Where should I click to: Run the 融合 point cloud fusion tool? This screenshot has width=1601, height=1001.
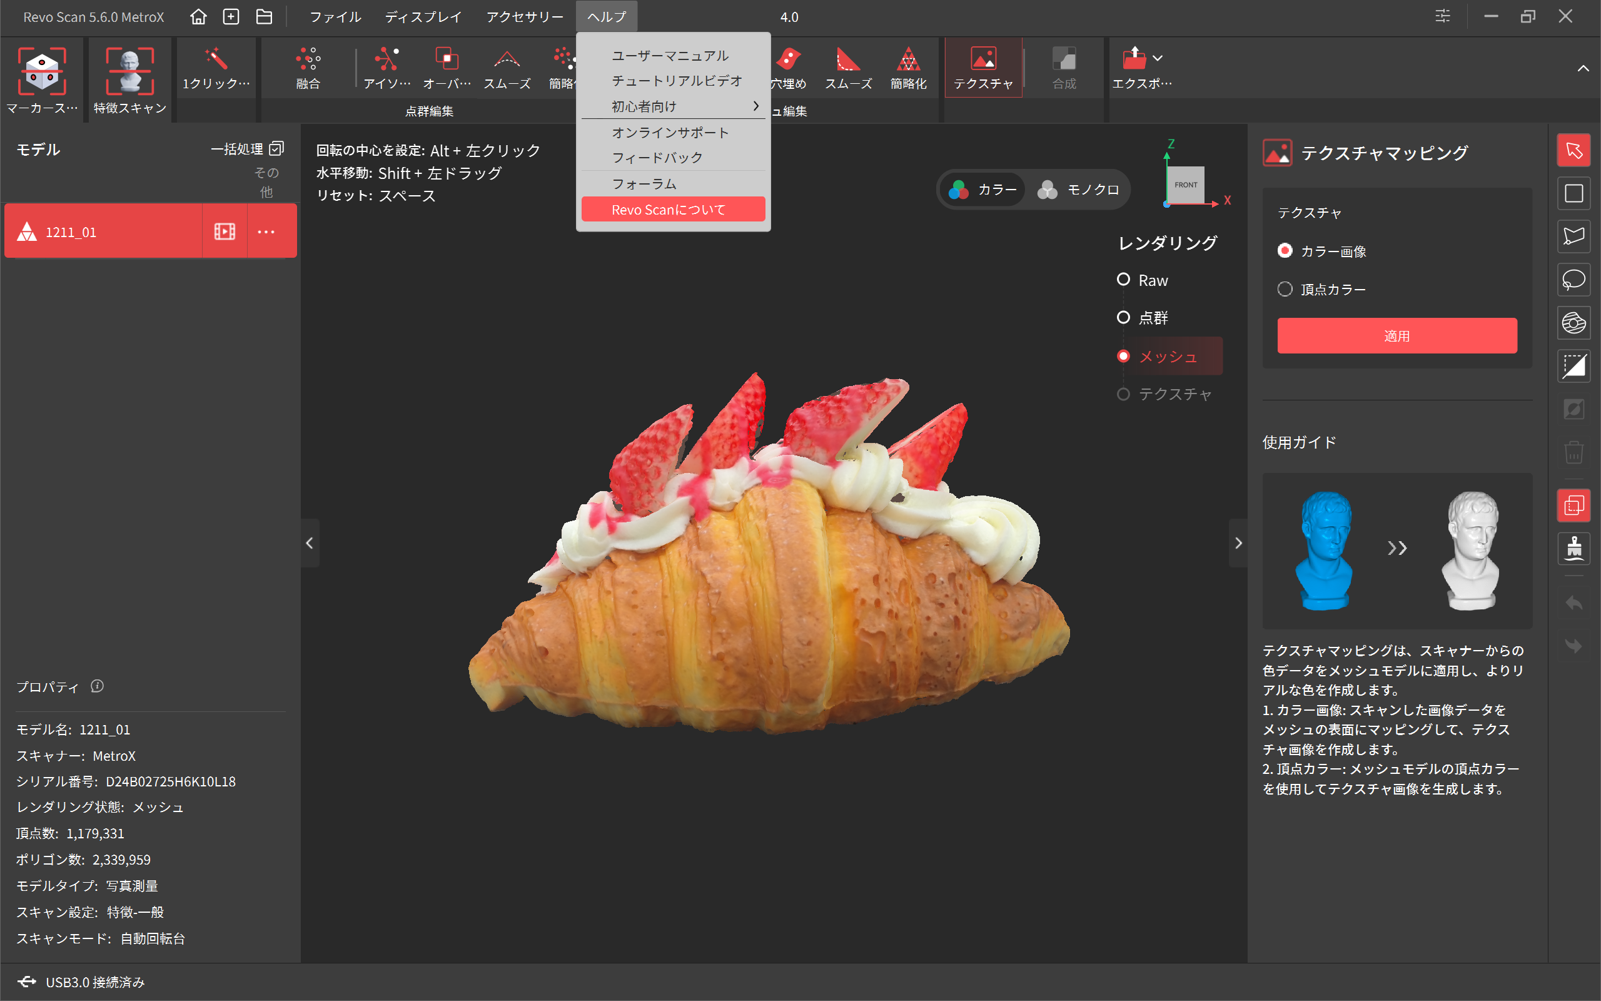point(308,66)
